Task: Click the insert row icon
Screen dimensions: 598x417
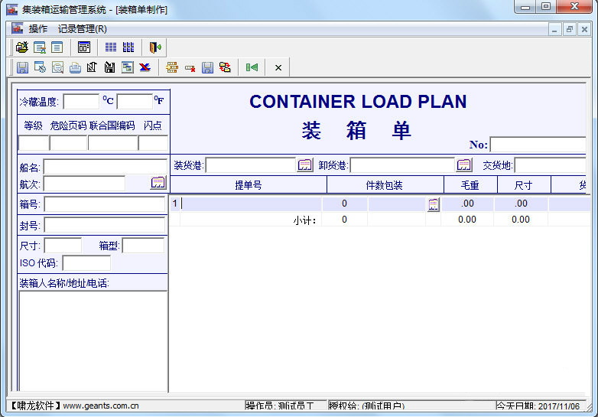Action: 172,67
